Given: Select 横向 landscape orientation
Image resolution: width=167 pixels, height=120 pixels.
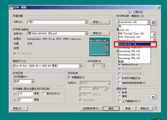Looking at the screenshot, I should point(120,96).
